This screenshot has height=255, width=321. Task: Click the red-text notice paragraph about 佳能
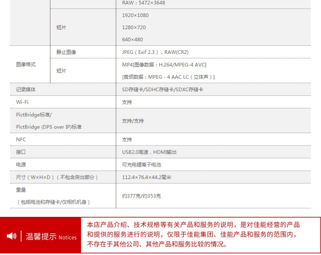coord(193,235)
